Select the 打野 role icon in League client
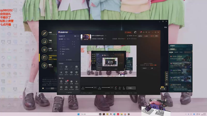 point(45,49)
